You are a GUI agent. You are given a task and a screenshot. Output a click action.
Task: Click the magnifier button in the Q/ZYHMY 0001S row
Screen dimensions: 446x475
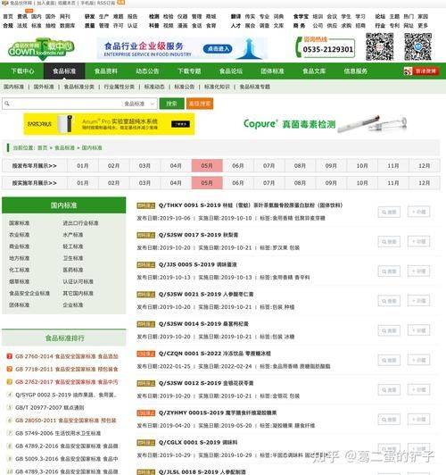[x=389, y=420]
